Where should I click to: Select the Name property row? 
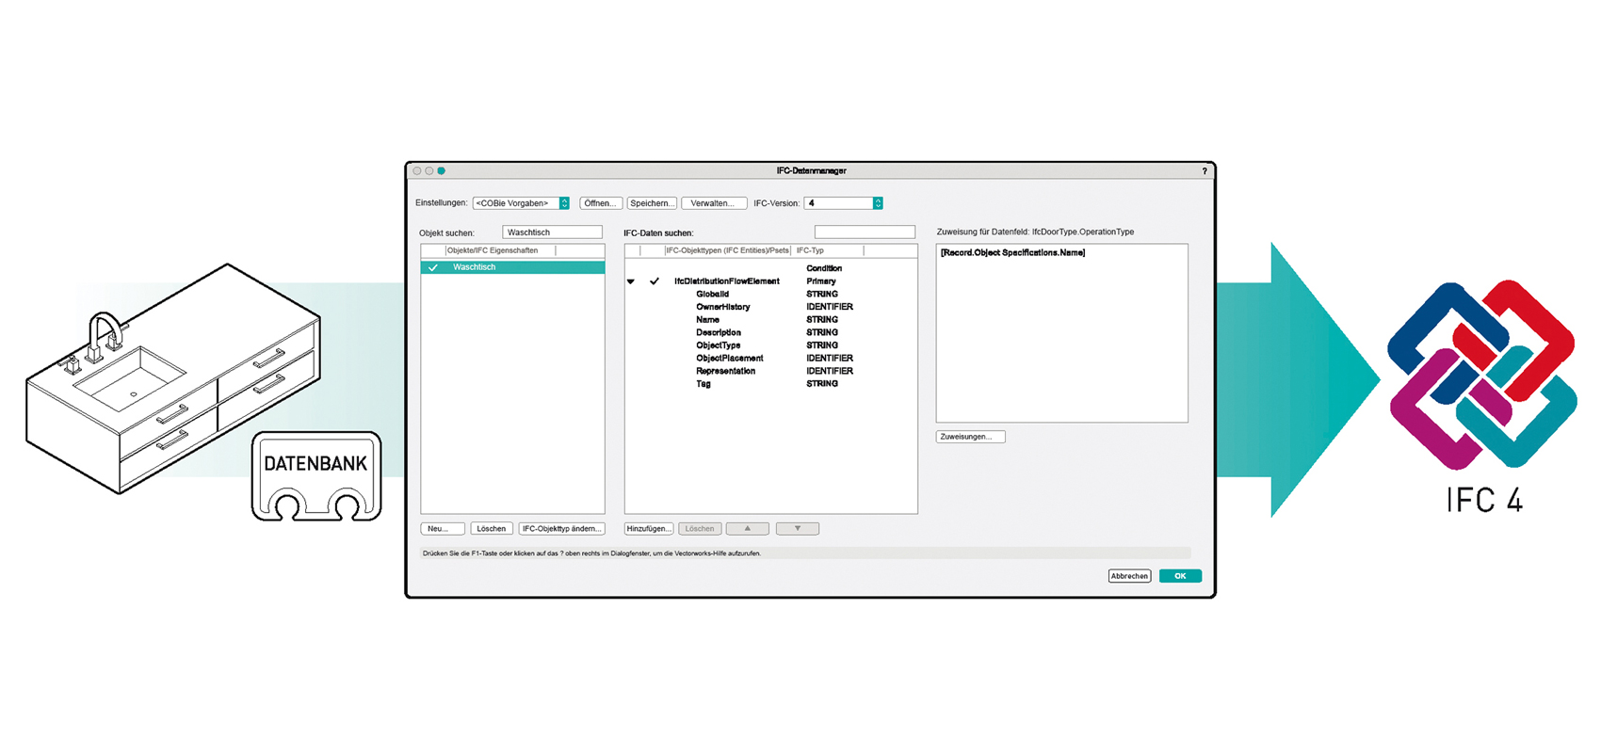(707, 320)
